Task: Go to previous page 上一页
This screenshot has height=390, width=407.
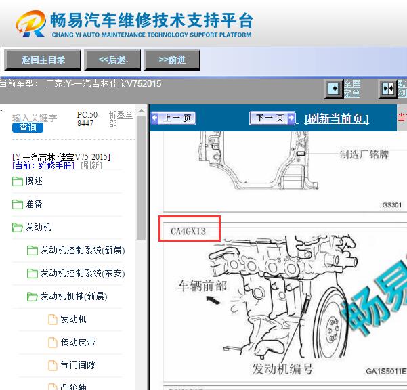Action: pos(173,118)
